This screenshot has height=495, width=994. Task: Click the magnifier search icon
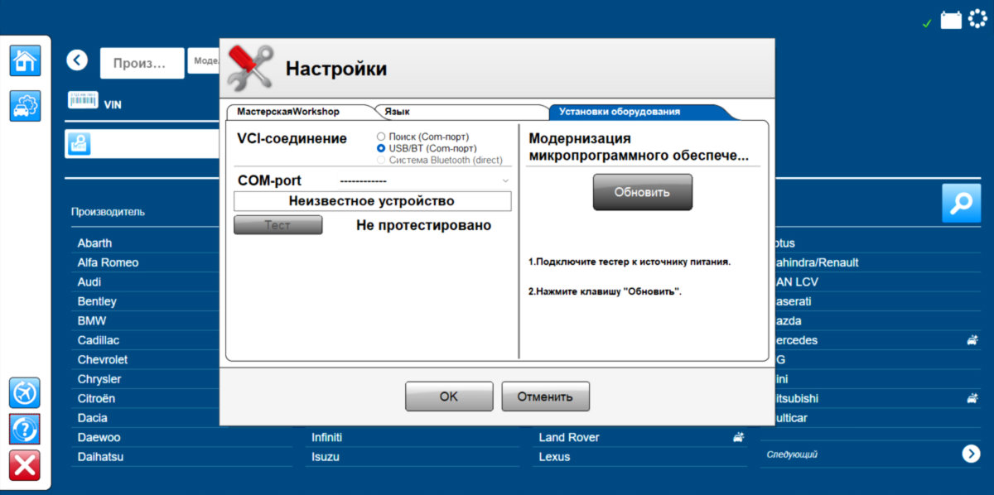[961, 204]
